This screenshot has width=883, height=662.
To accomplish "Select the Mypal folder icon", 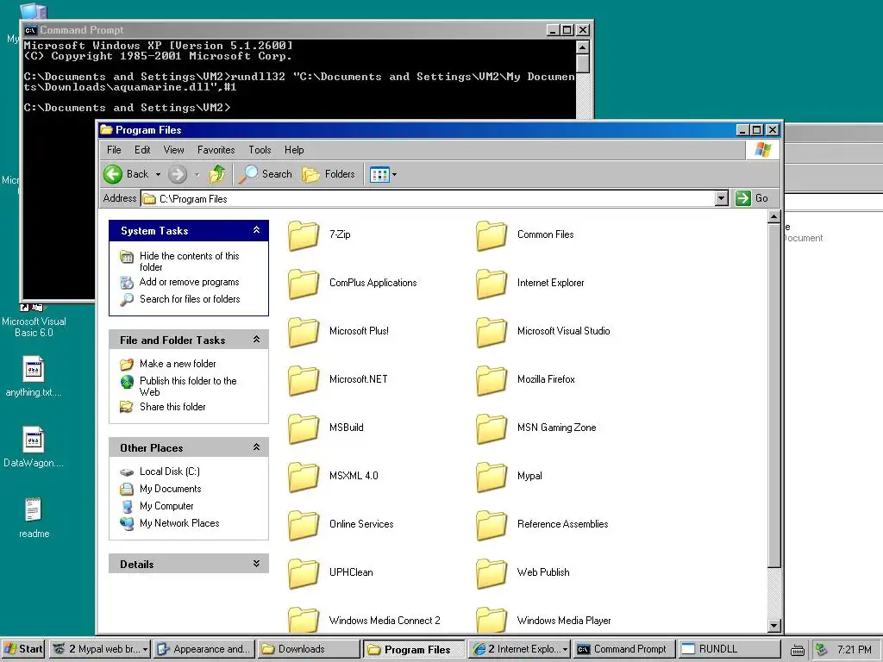I will click(492, 477).
